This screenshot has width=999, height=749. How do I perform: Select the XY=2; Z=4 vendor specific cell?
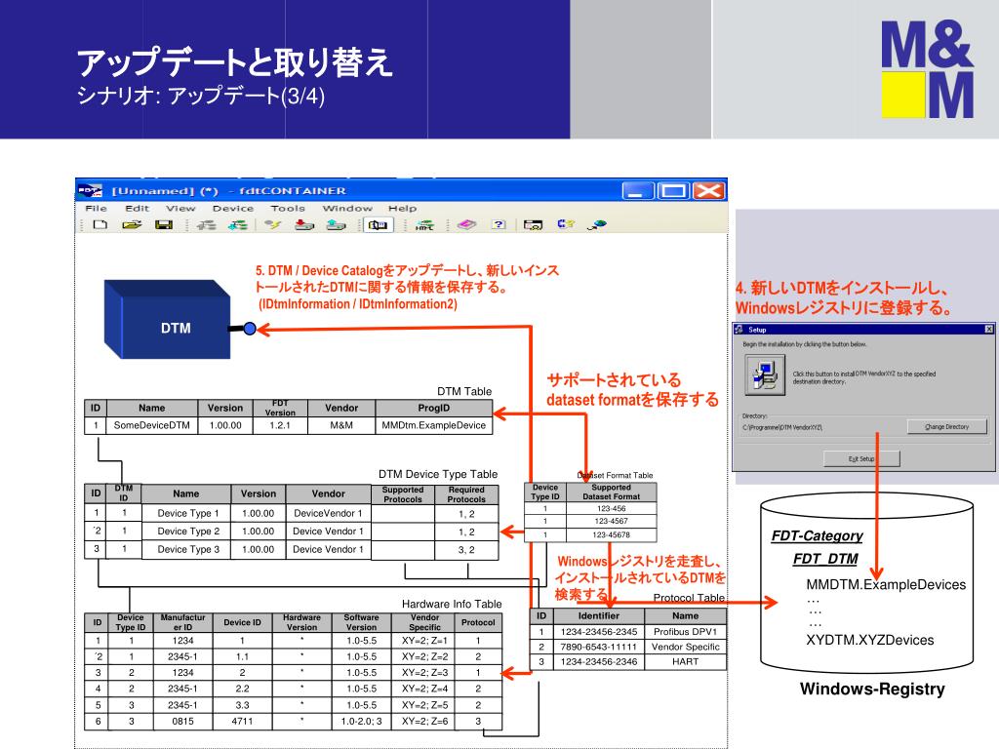pos(424,689)
